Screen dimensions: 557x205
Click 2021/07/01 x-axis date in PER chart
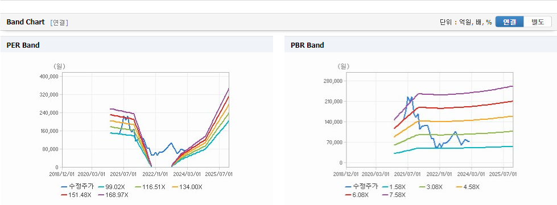[x=124, y=174]
